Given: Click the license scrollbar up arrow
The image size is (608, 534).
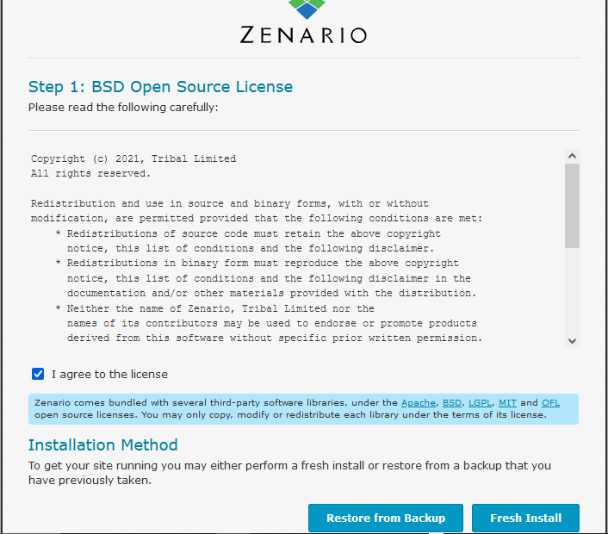Looking at the screenshot, I should pyautogui.click(x=572, y=156).
